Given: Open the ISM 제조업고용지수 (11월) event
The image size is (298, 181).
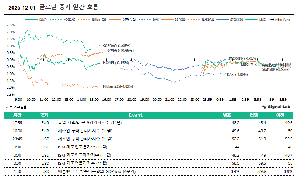Looking at the screenshot, I should point(83,147).
